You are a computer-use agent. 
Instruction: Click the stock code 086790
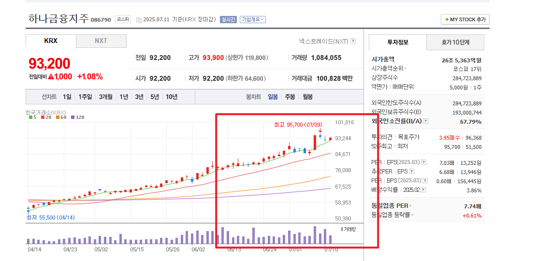(x=101, y=20)
